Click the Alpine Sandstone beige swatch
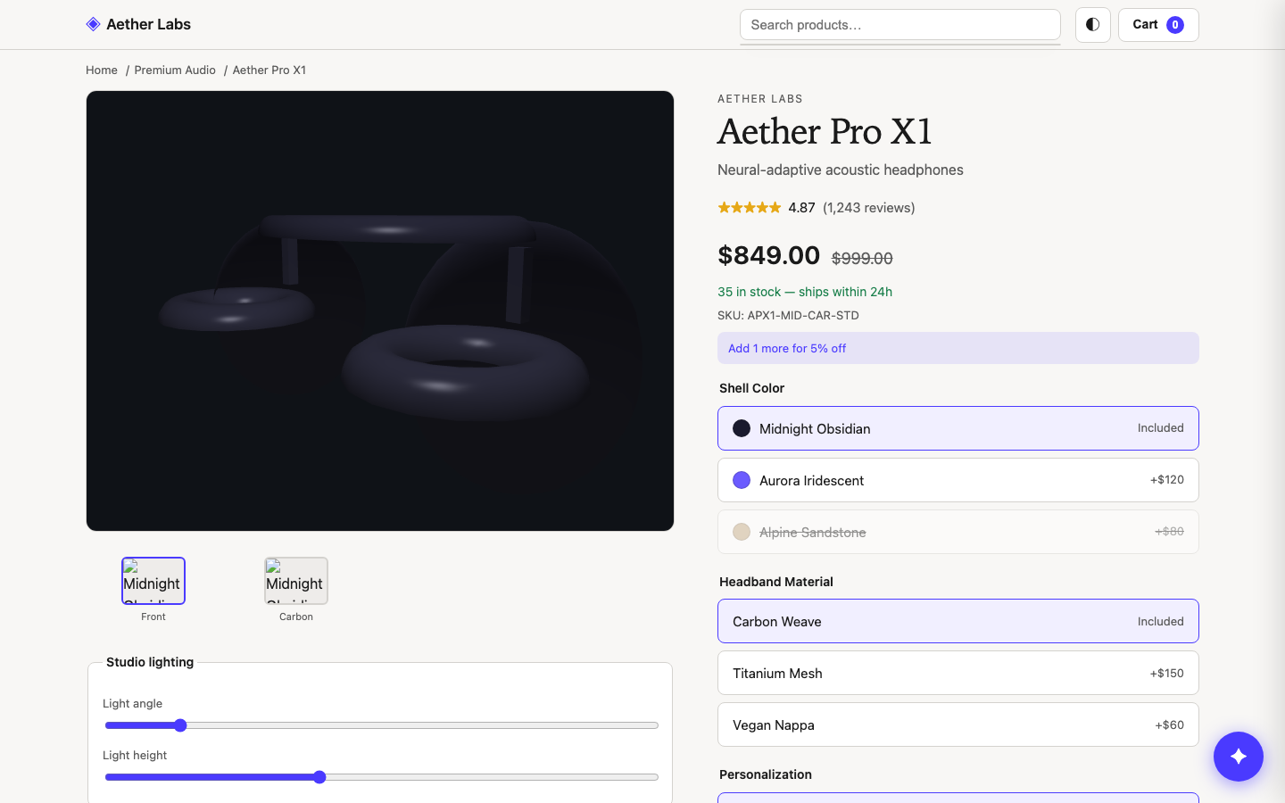 click(x=742, y=532)
